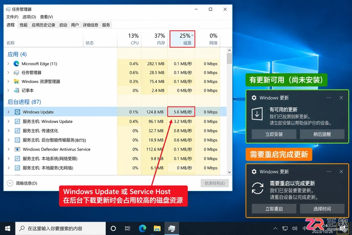Screen dimensions: 352x235
Task: Expand 服务主机: 本地服务(无网络) row
Action: [9, 168]
